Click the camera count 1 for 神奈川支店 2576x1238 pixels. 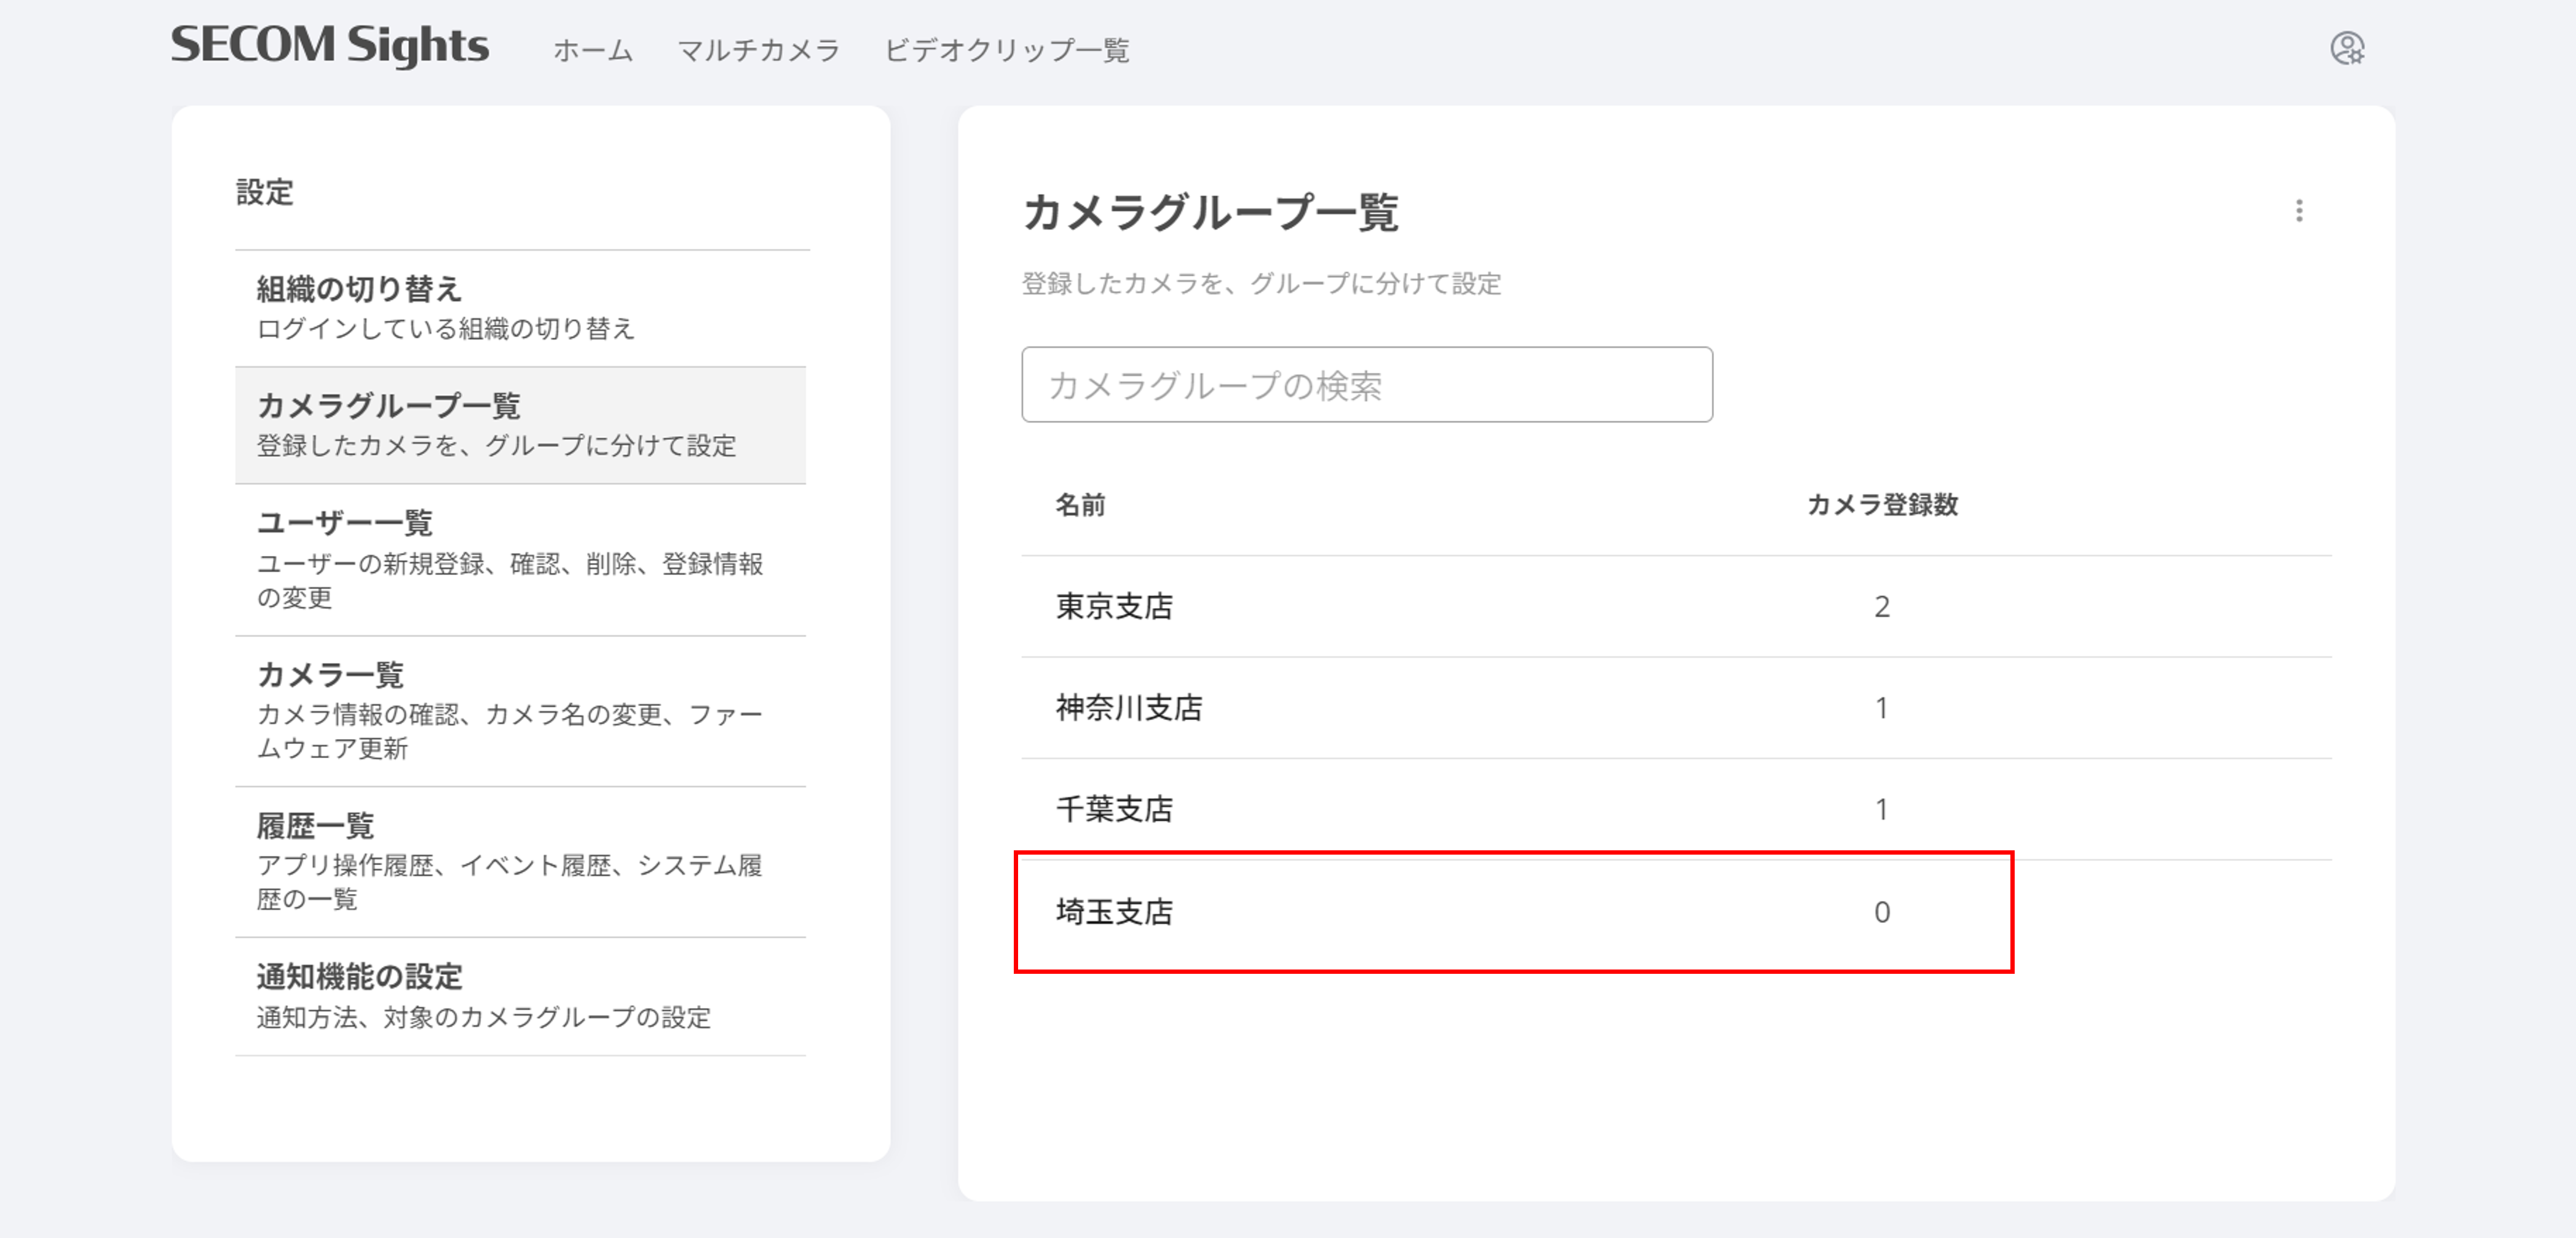coord(1882,707)
